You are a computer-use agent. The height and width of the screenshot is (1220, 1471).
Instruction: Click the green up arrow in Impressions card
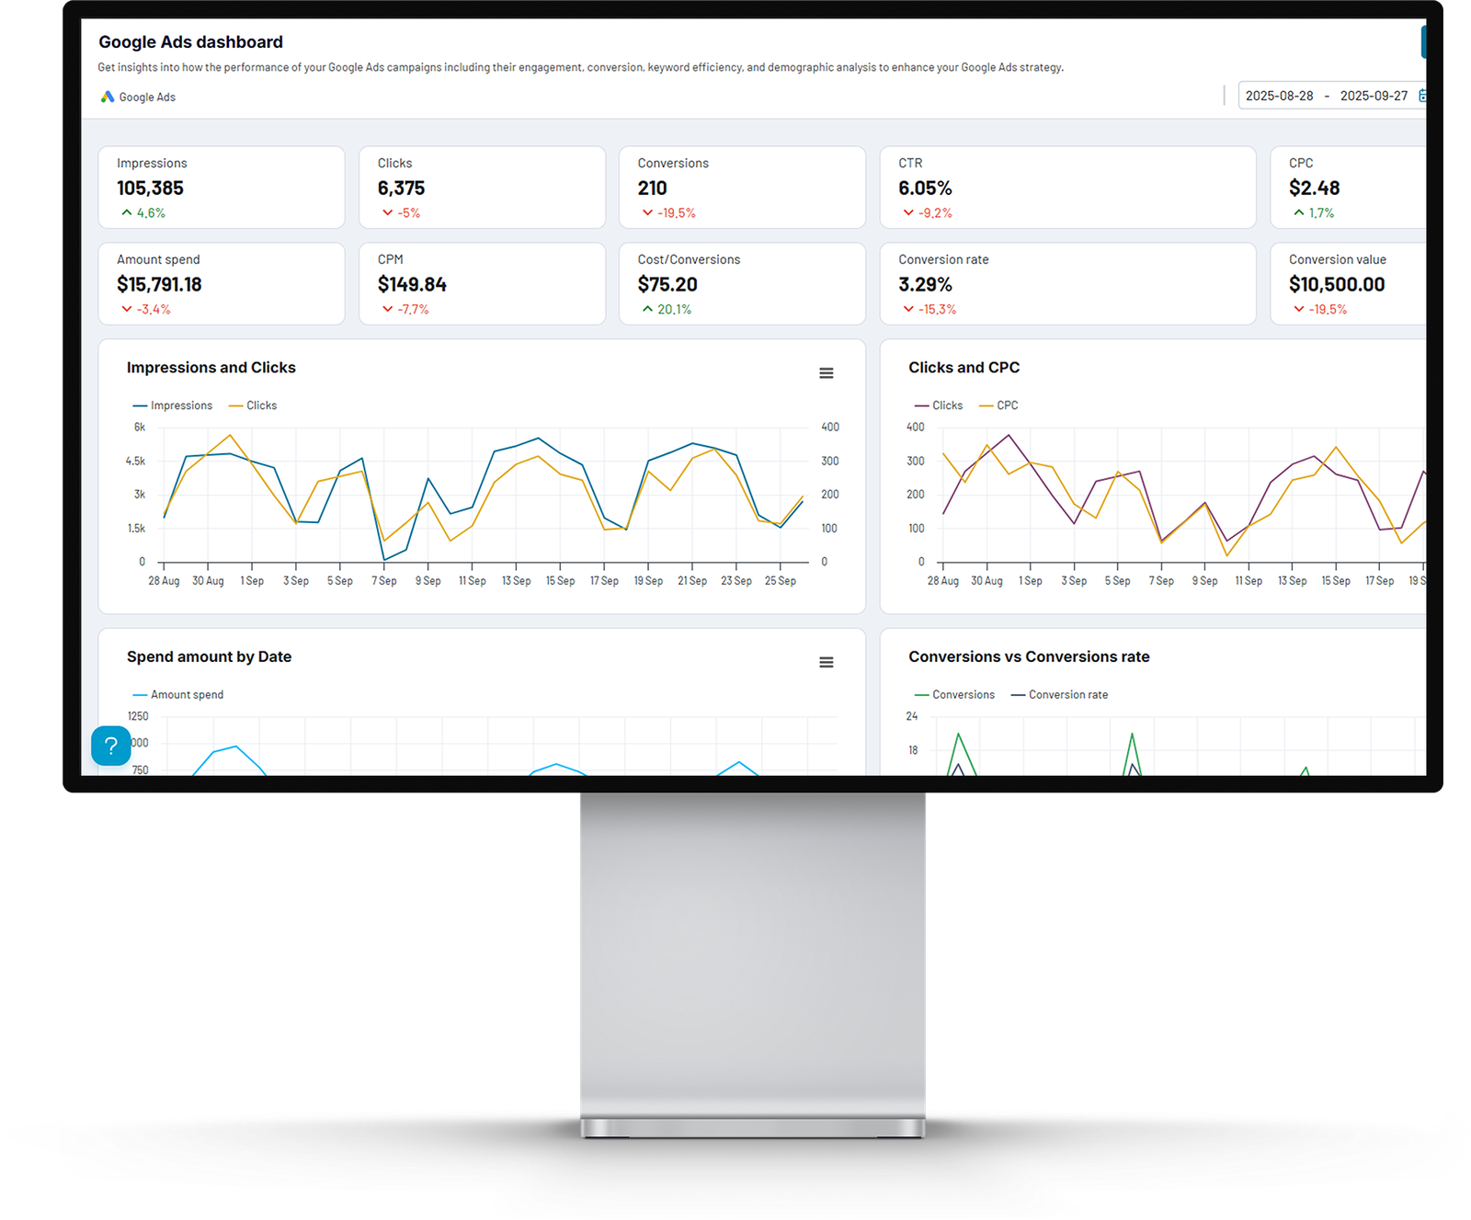click(127, 212)
